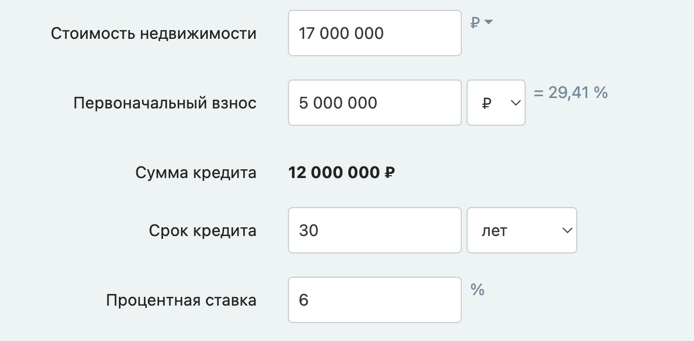Click the percent sign beside the interest rate

tap(478, 289)
